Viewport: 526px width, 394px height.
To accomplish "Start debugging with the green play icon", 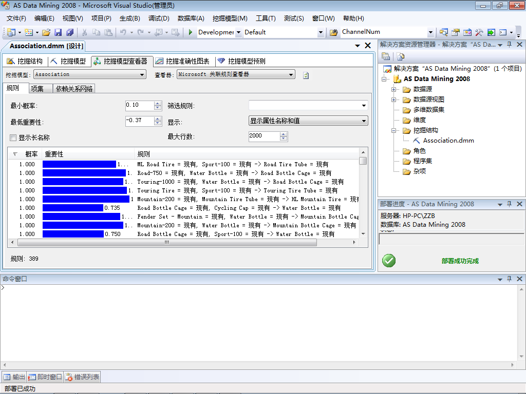I will 190,32.
